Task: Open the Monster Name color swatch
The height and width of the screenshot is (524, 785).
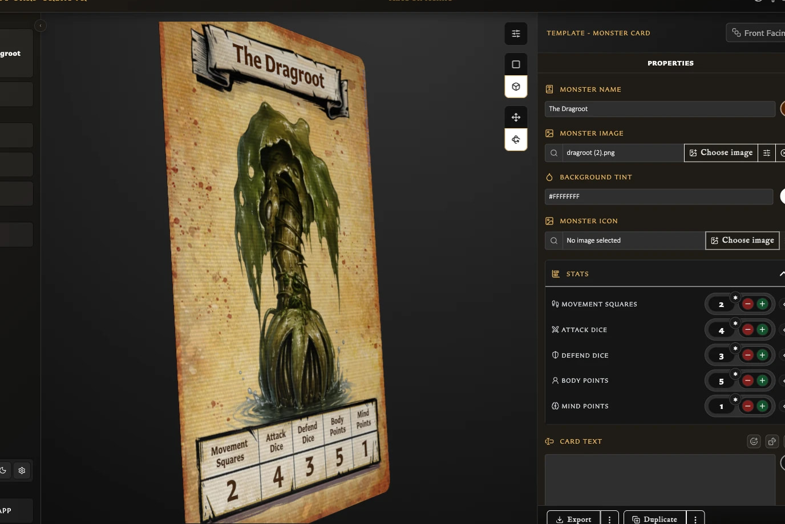Action: click(x=783, y=109)
